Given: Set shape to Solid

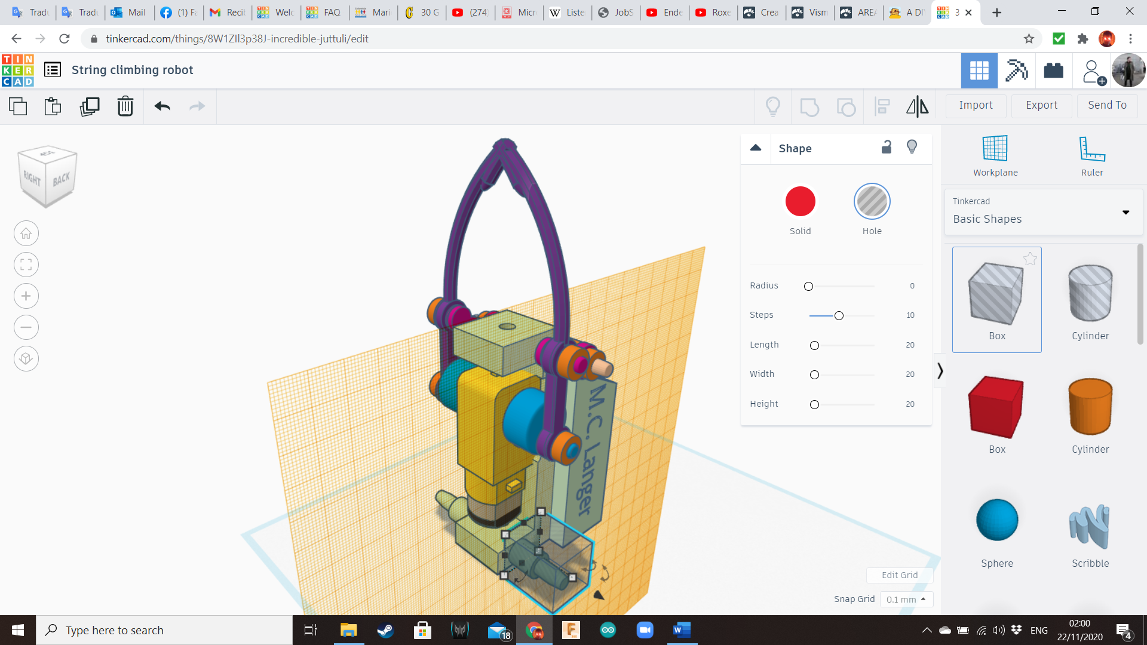Looking at the screenshot, I should pos(801,201).
